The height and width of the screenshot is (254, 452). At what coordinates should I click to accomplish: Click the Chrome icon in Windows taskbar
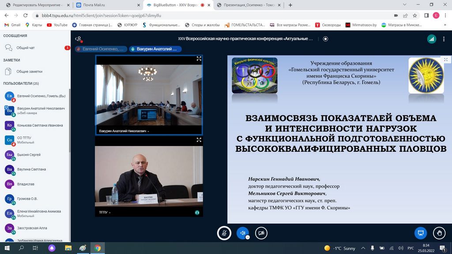pos(98,248)
